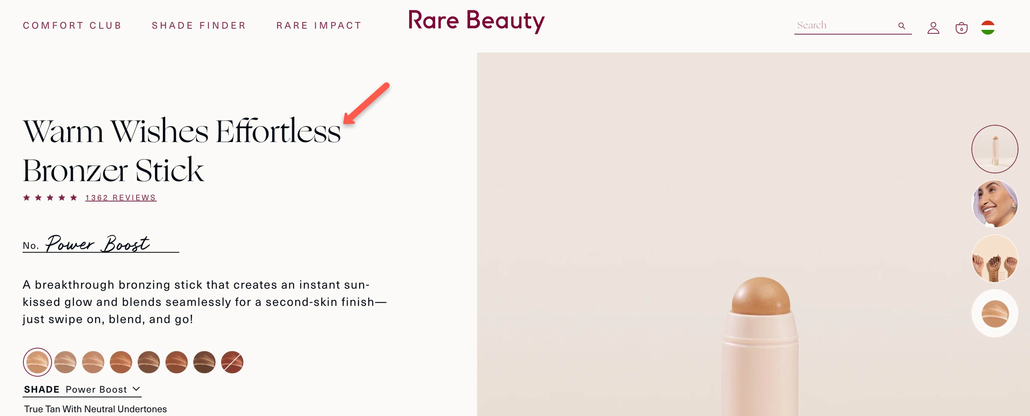Choose the reddish-tone shade swatch at the end
This screenshot has width=1030, height=416.
click(x=231, y=362)
